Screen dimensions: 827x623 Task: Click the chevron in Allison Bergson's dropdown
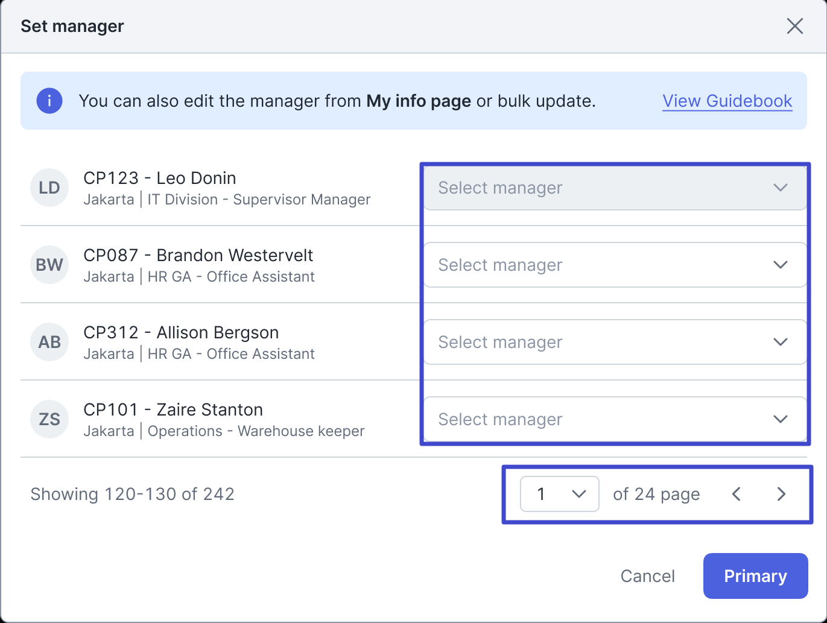coord(781,342)
